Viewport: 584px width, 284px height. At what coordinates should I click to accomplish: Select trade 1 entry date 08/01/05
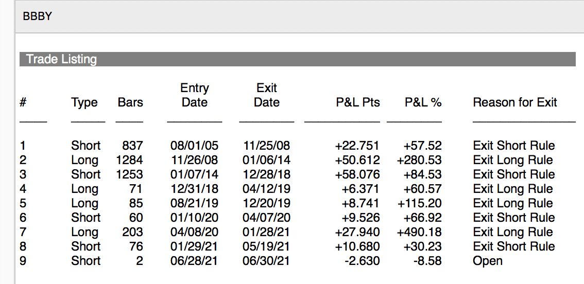194,146
